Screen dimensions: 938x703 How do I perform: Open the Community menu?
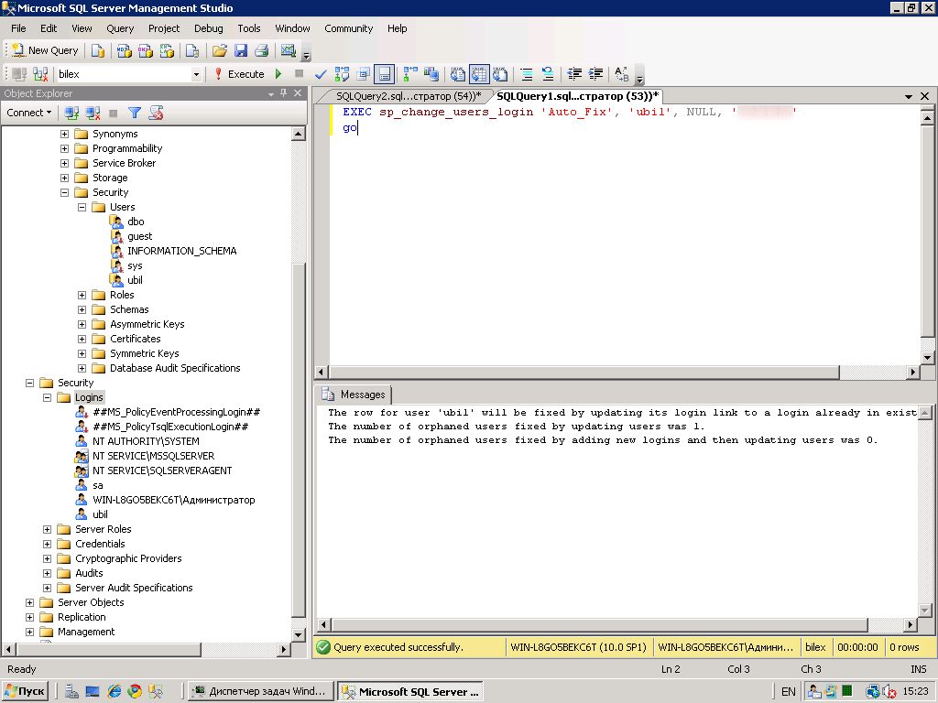coord(349,28)
